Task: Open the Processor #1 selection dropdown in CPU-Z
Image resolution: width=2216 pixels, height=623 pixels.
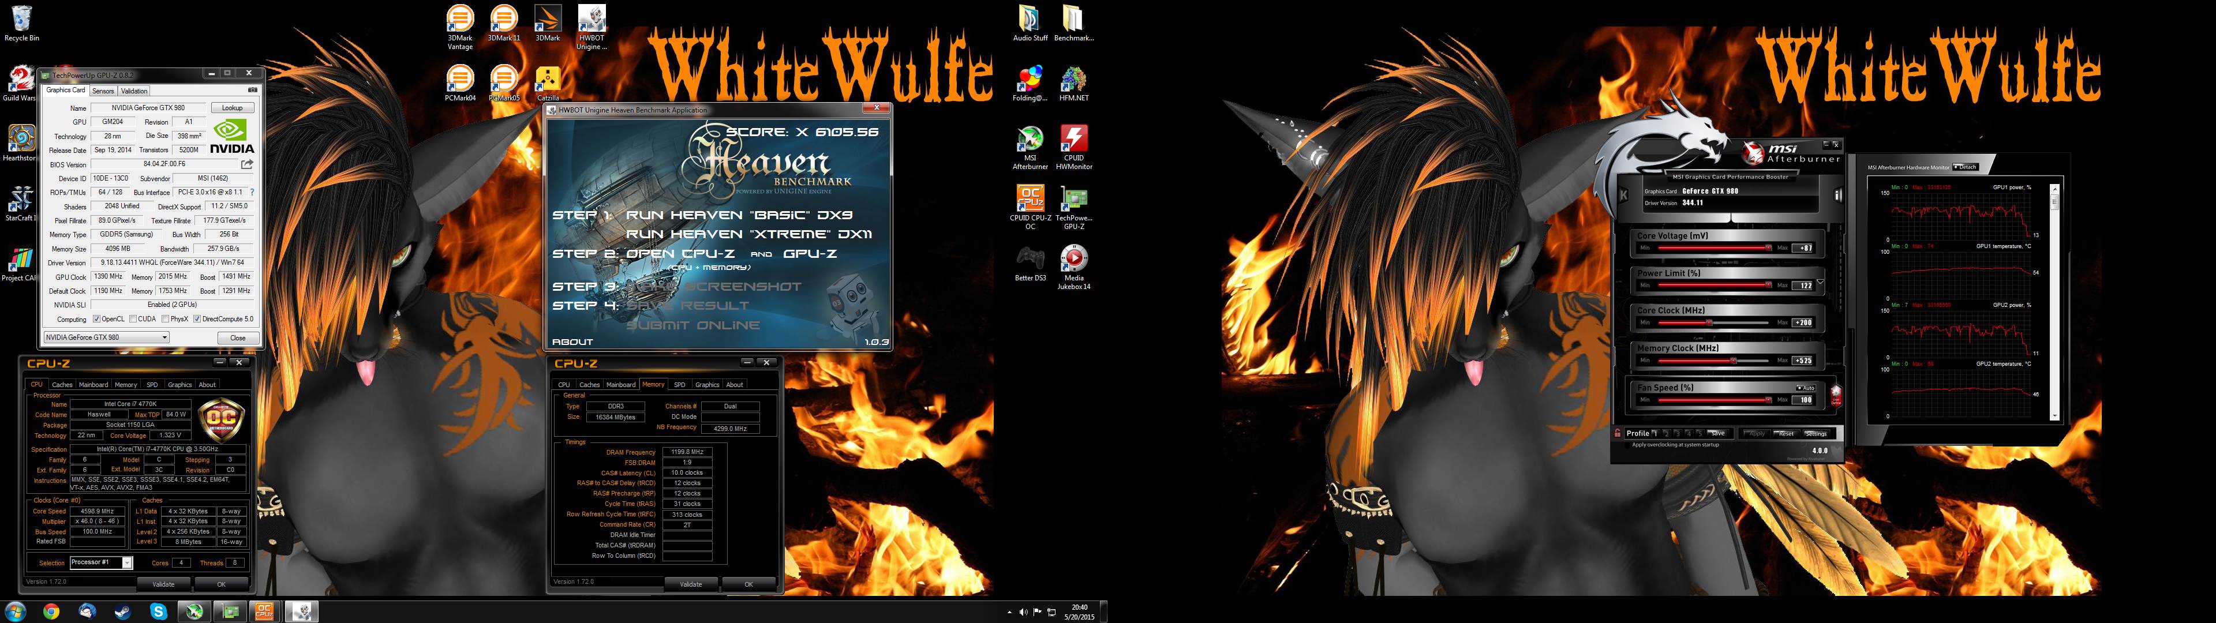Action: 100,563
